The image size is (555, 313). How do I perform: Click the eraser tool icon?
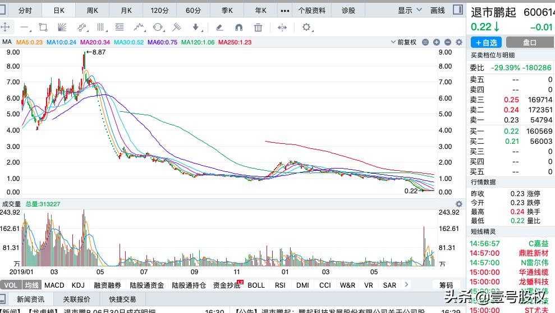click(219, 28)
